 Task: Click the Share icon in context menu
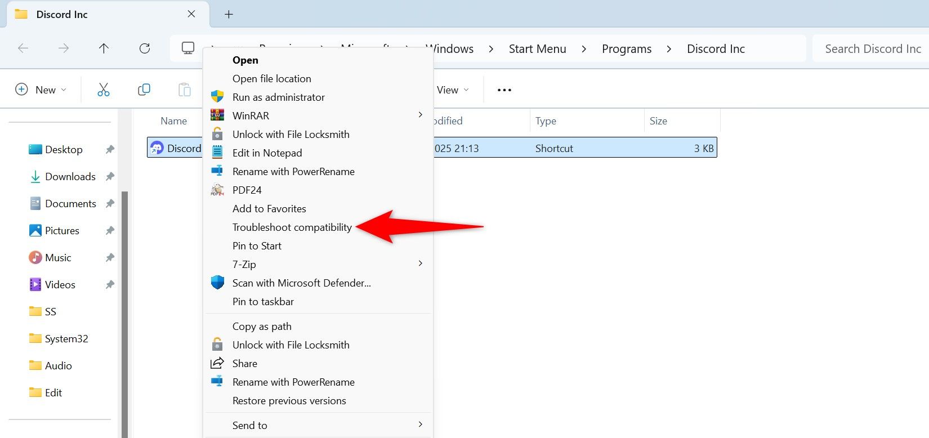[x=217, y=363]
